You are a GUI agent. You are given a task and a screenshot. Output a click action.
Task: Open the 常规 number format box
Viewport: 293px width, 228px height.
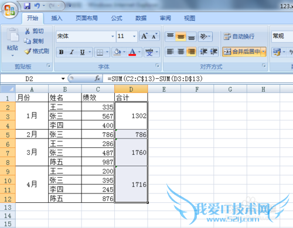282,36
